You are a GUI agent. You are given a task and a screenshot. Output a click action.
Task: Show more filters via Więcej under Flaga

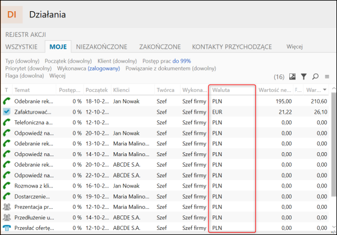[57, 76]
